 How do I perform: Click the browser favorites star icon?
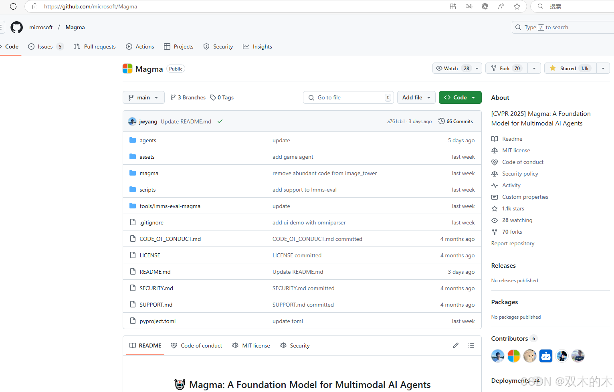(x=517, y=6)
